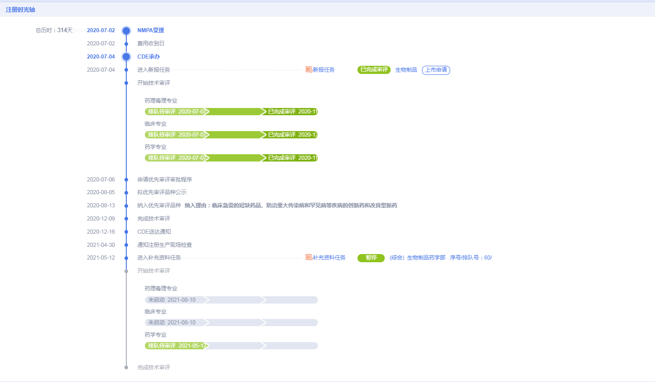The image size is (655, 382).
Task: Click the 新报任务 orange document icon
Action: (308, 69)
